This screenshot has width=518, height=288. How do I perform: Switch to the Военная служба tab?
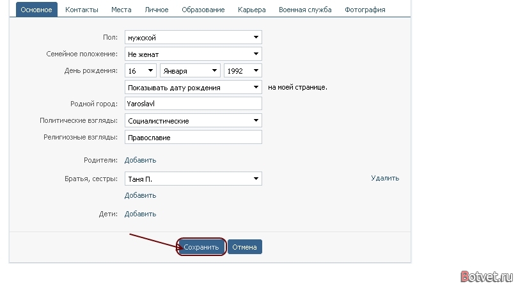[305, 10]
